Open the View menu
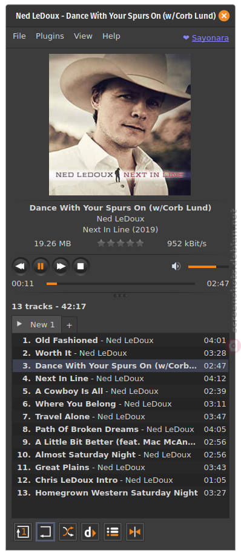Viewport: 241px width, 556px height. [83, 36]
